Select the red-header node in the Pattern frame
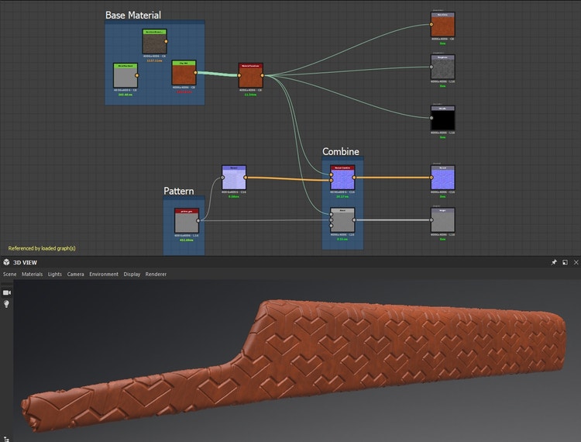The image size is (581, 442). coord(187,222)
